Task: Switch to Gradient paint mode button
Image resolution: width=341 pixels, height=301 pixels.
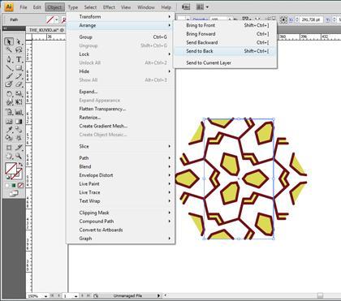Action: tap(14, 186)
